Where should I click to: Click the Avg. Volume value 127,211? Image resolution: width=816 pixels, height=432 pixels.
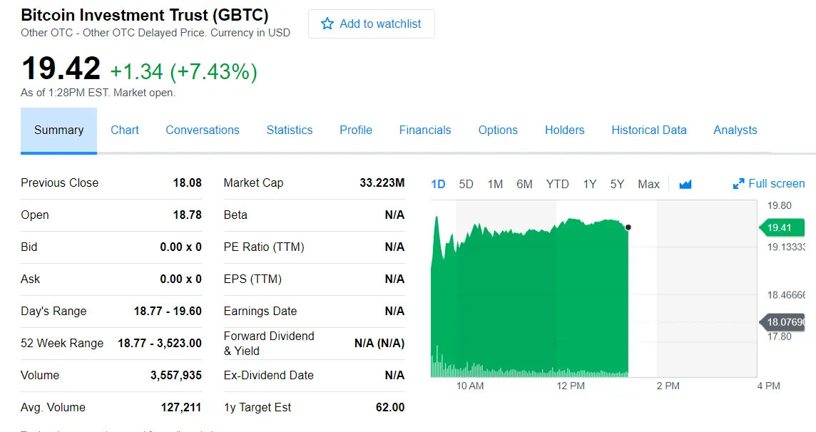[x=181, y=408]
